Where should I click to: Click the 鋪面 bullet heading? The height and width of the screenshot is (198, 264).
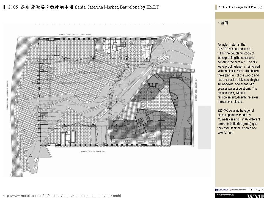(224, 23)
